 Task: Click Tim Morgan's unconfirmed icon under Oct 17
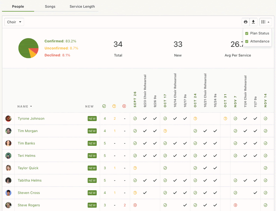pyautogui.click(x=165, y=131)
